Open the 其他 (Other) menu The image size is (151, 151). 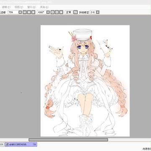tap(44, 7)
